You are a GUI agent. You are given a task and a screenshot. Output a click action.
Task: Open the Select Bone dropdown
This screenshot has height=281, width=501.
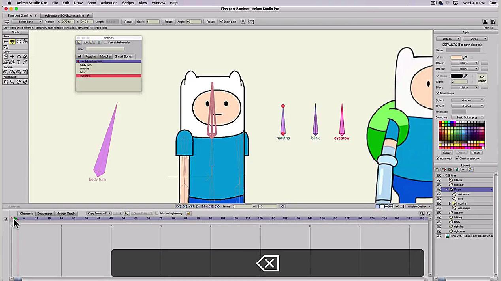27,22
